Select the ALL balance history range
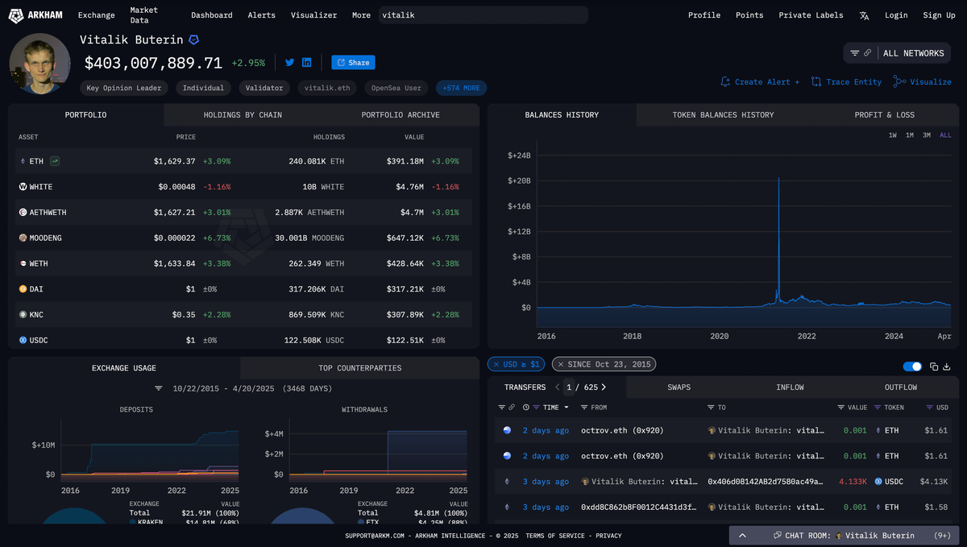Image resolution: width=967 pixels, height=547 pixels. coord(945,135)
